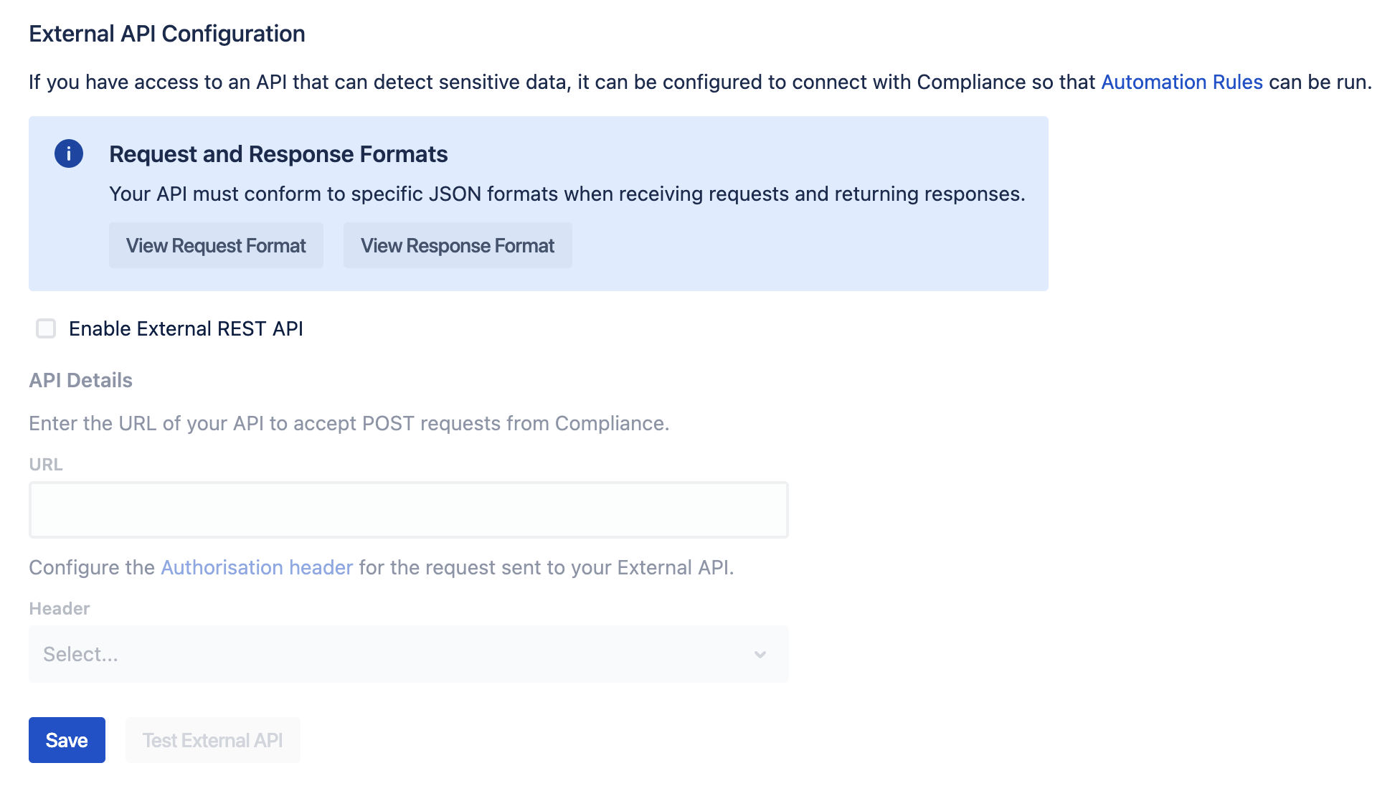
Task: Open the Header Select... dropdown
Action: [407, 654]
